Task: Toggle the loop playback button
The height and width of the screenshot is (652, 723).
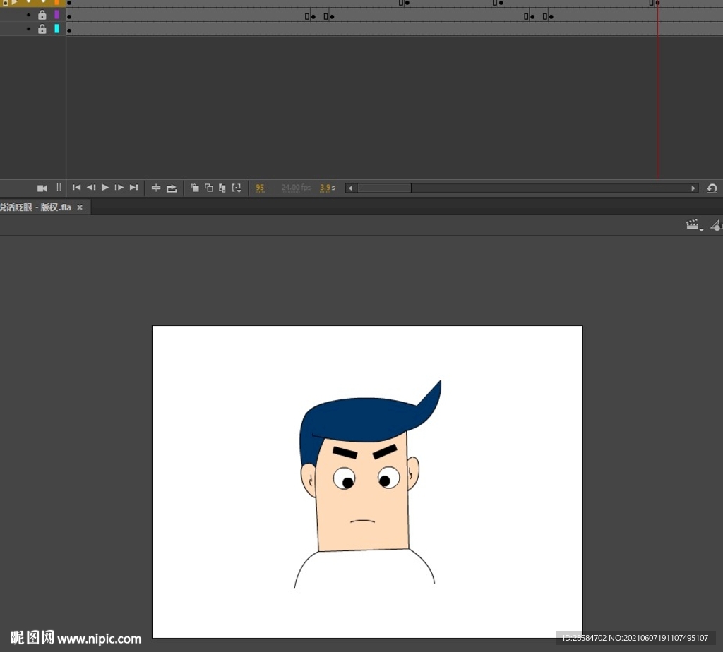Action: tap(172, 188)
